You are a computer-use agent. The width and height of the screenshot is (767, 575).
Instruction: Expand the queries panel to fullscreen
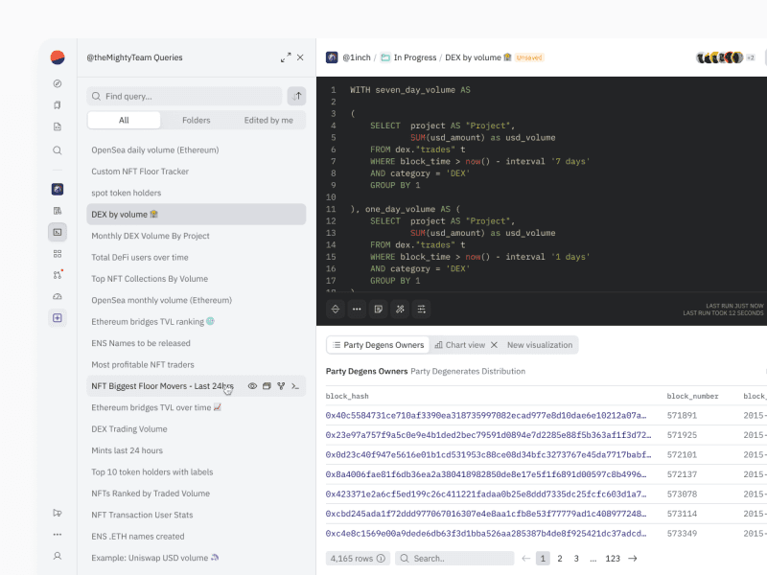[285, 57]
